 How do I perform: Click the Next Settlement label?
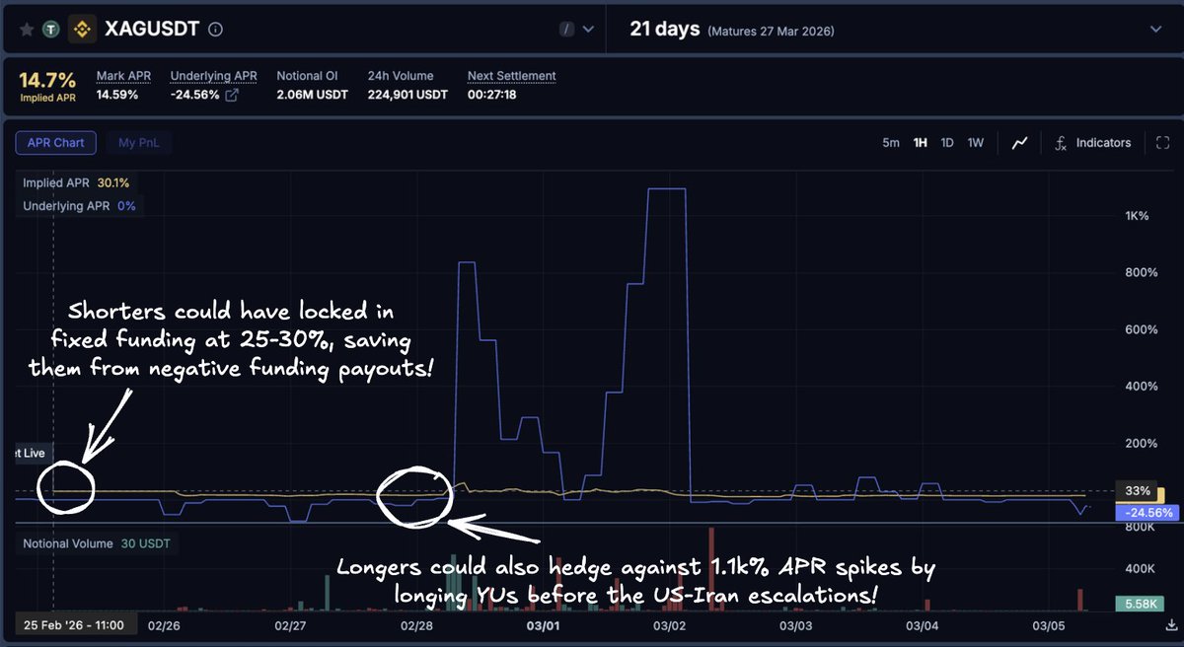point(511,76)
